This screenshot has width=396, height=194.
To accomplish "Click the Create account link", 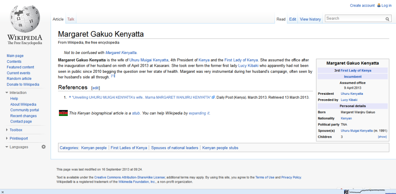I will coord(362,6).
